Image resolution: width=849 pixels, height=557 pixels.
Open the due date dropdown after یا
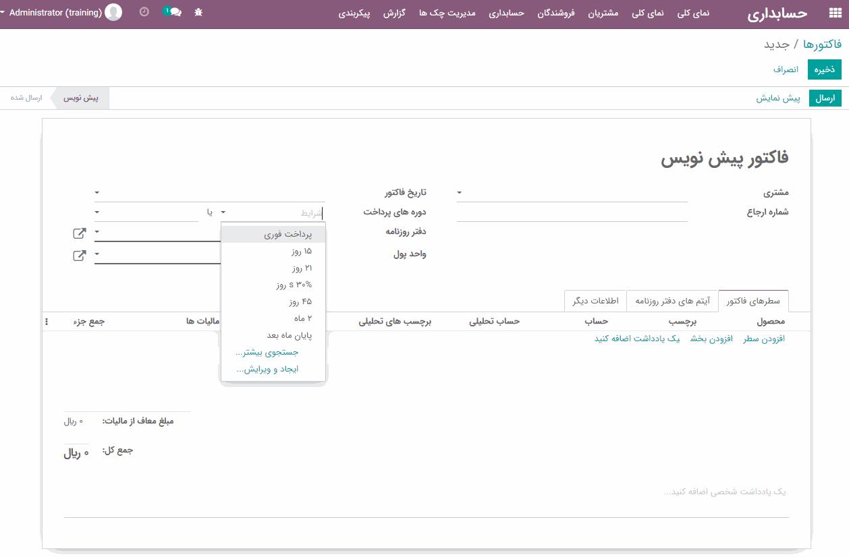[97, 212]
